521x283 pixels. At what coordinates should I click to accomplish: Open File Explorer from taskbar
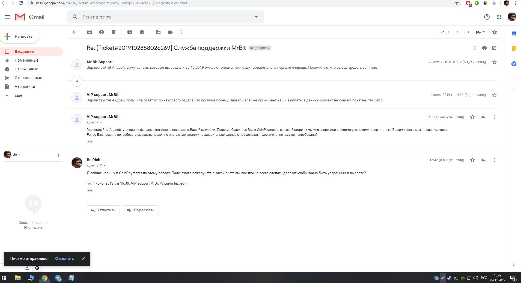click(x=17, y=278)
